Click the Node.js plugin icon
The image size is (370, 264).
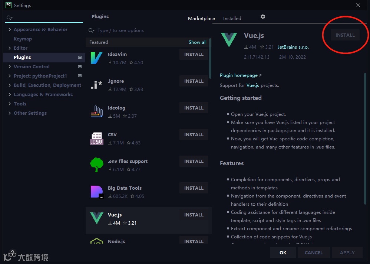tap(97, 241)
